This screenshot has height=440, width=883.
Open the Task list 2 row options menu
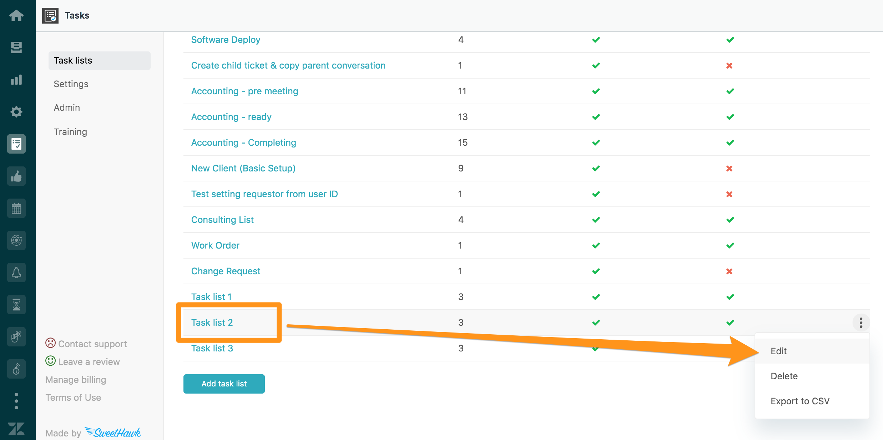click(861, 322)
